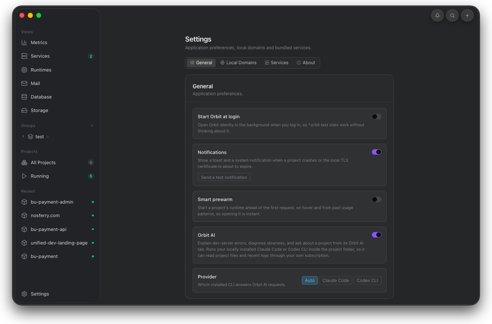Click the Database cylinder icon
This screenshot has width=492, height=324.
[x=24, y=97]
